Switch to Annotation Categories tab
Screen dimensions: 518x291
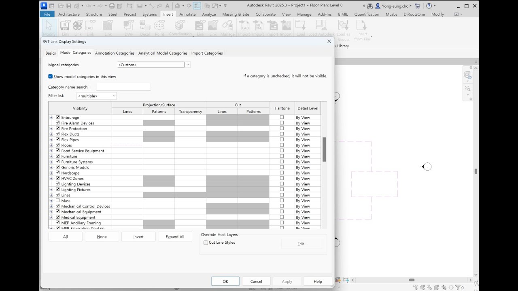[115, 53]
